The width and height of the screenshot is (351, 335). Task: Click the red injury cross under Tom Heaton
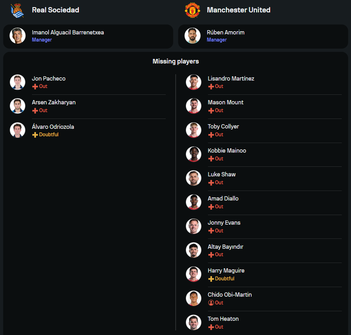pos(211,327)
